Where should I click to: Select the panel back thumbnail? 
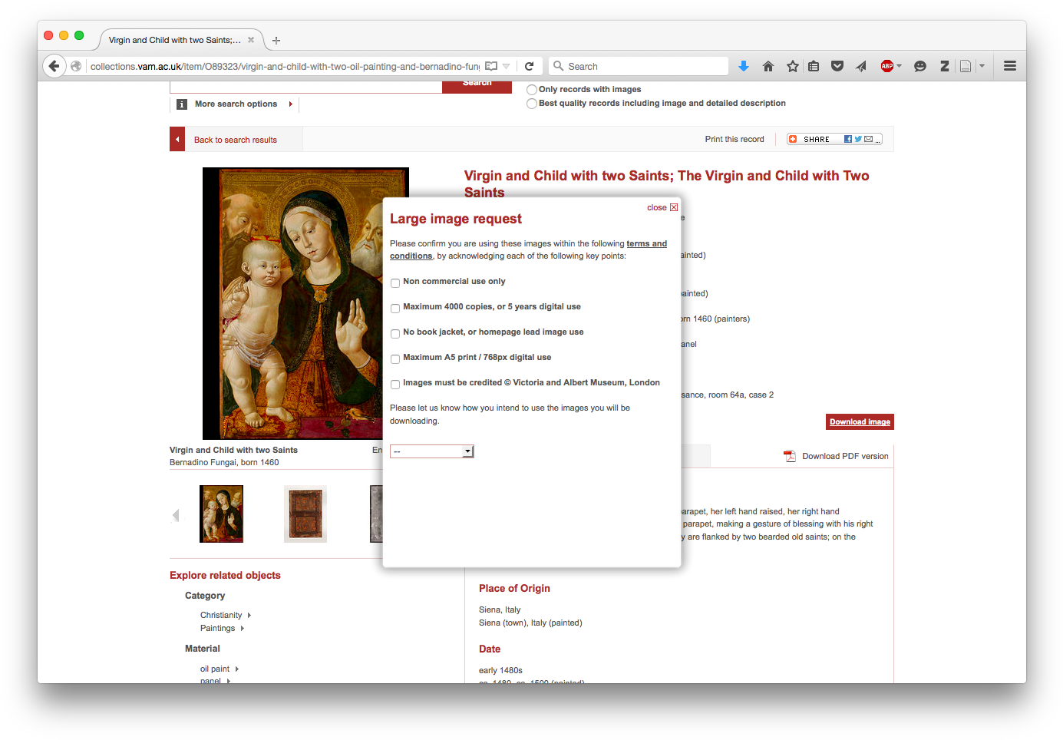[x=305, y=514]
